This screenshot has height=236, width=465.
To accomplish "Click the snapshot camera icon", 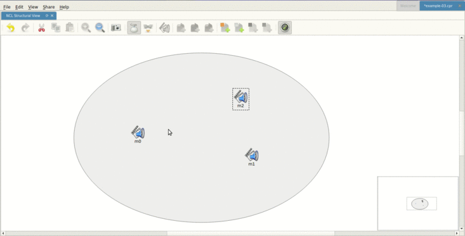I will [116, 28].
